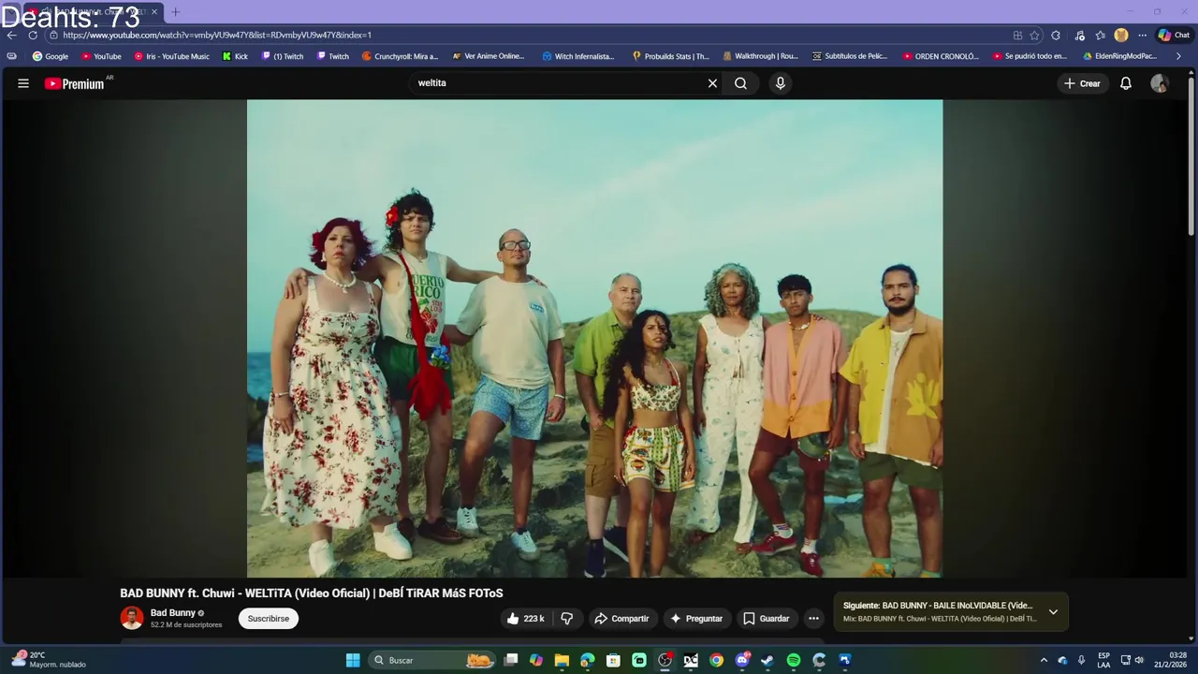Open a new browser tab

coord(175,12)
